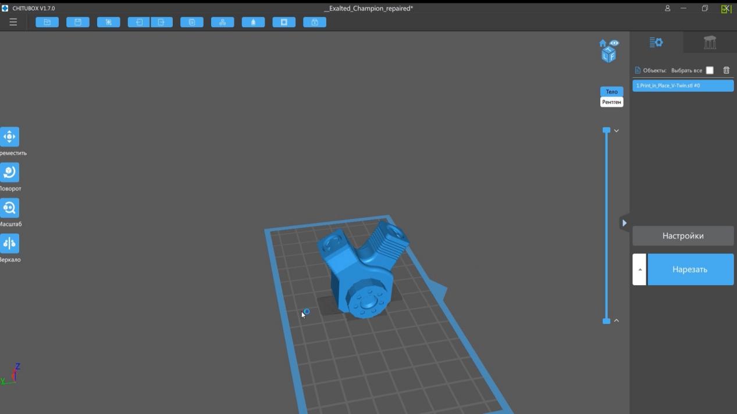
Task: Open the main hamburger menu
Action: [x=13, y=21]
